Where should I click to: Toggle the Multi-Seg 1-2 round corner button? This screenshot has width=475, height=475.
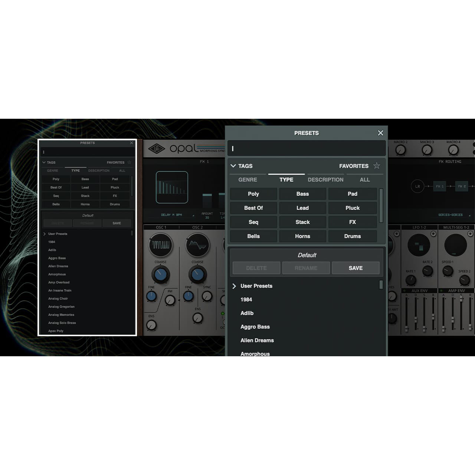coord(470,234)
